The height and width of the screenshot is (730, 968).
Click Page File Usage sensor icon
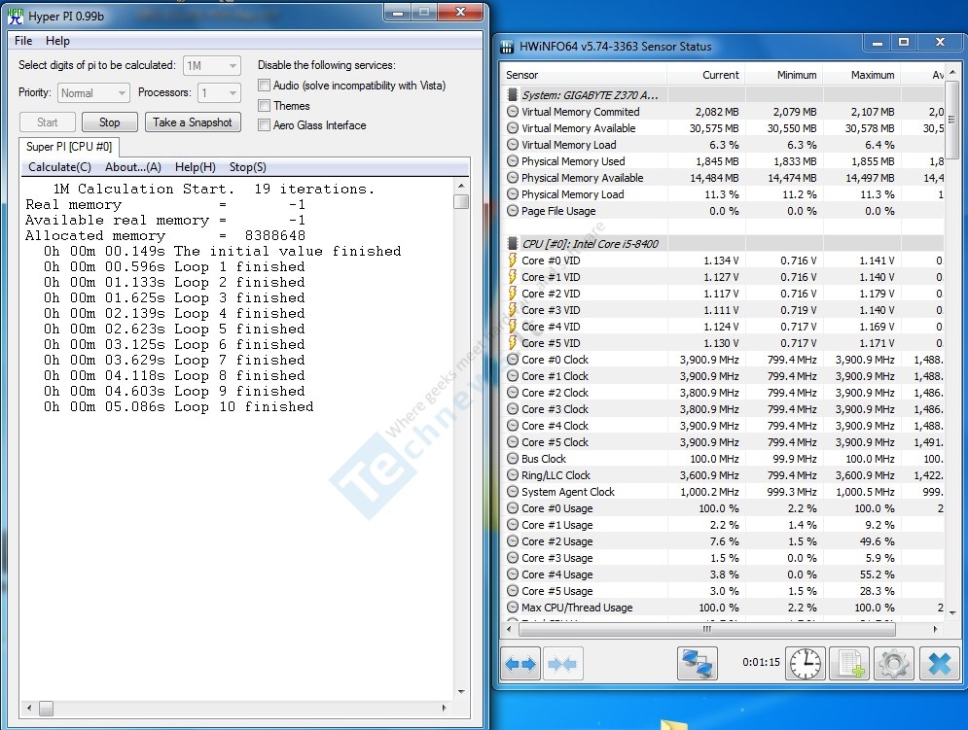(513, 210)
